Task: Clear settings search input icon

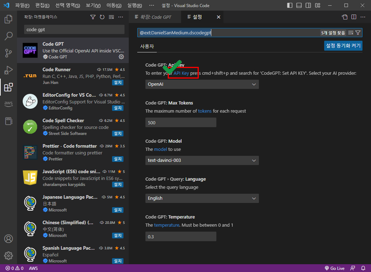Action: coord(351,32)
